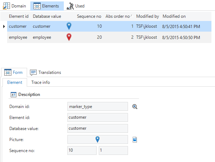The width and height of the screenshot is (215, 162).
Task: Switch to the Trace info tab
Action: (x=41, y=82)
